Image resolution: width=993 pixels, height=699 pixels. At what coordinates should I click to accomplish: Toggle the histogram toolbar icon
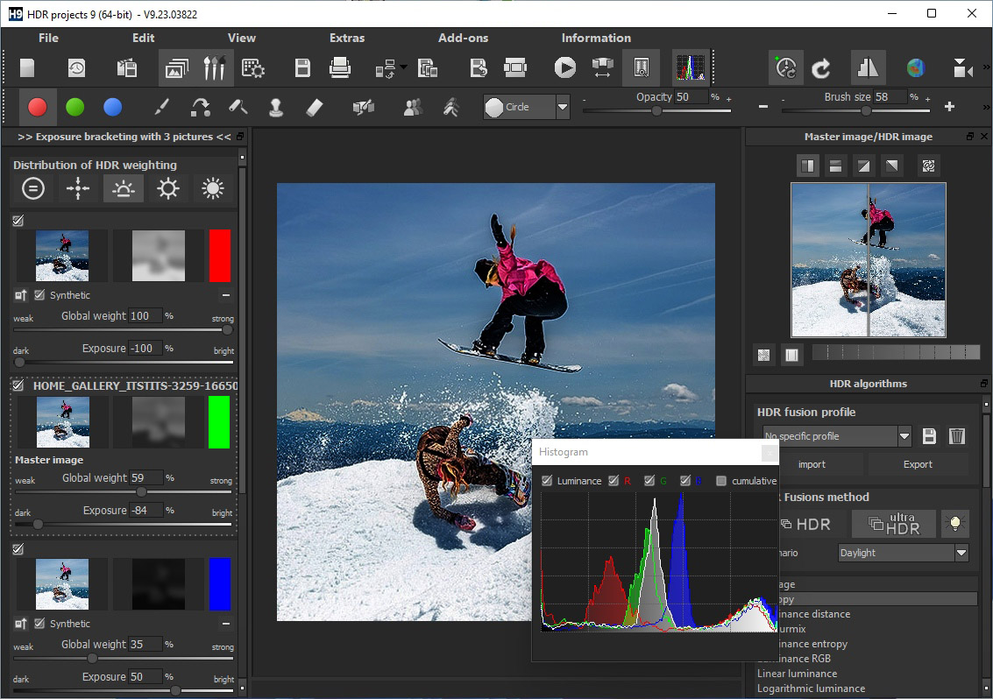690,67
